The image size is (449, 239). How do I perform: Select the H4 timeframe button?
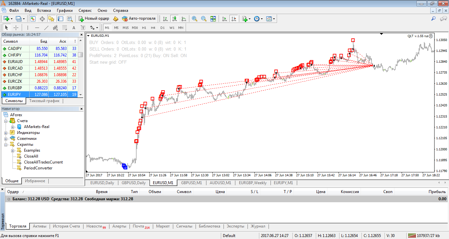click(153, 28)
